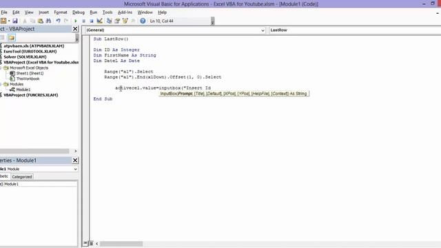Open Help with the blue question mark icon
The width and height of the screenshot is (441, 248).
pos(143,21)
